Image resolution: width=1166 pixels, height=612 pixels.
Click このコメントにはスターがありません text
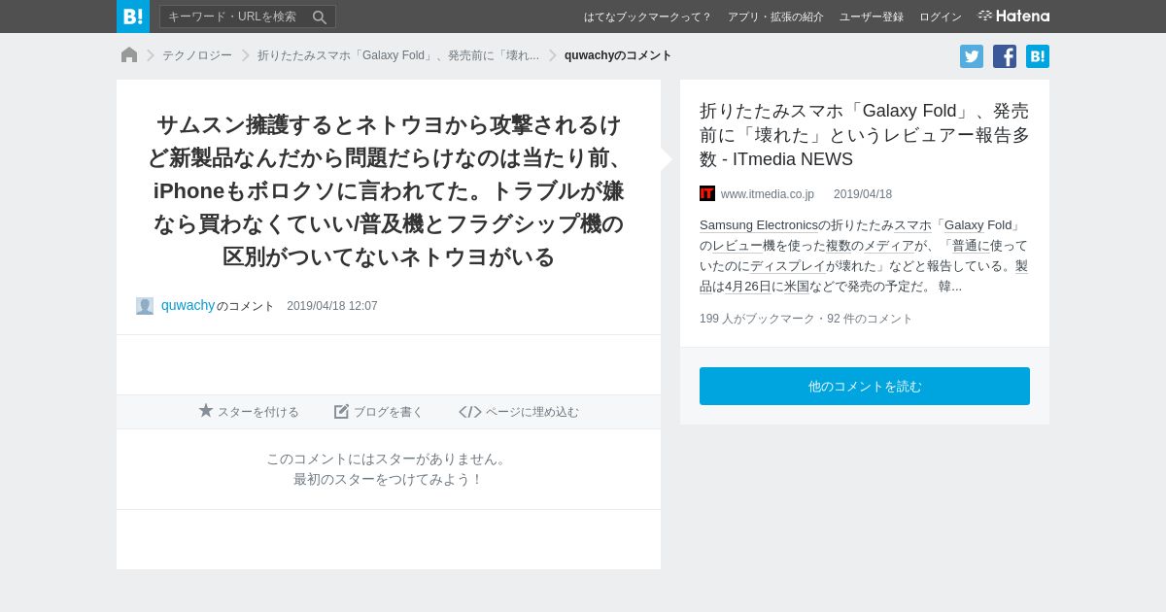pyautogui.click(x=389, y=459)
